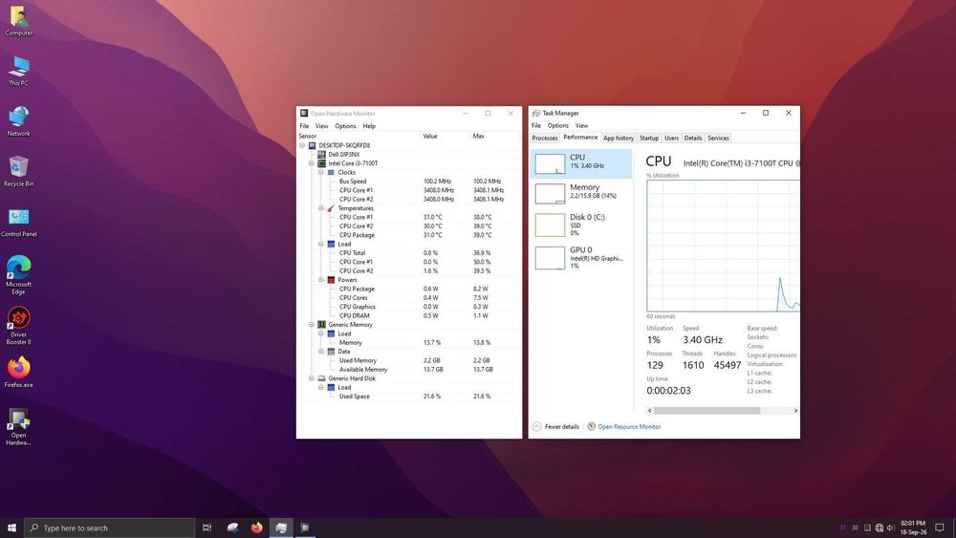Screen dimensions: 956x538
Task: Select the Recycle Bin desktop icon
Action: coord(18,171)
